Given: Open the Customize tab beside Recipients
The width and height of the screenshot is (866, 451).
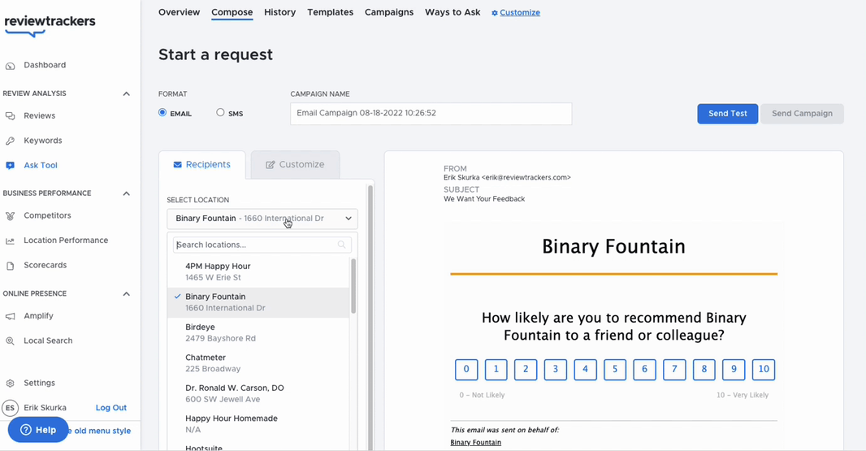Looking at the screenshot, I should point(295,165).
